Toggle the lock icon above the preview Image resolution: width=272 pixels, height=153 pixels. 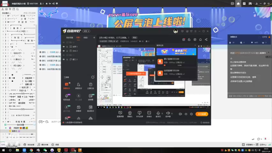click(189, 39)
